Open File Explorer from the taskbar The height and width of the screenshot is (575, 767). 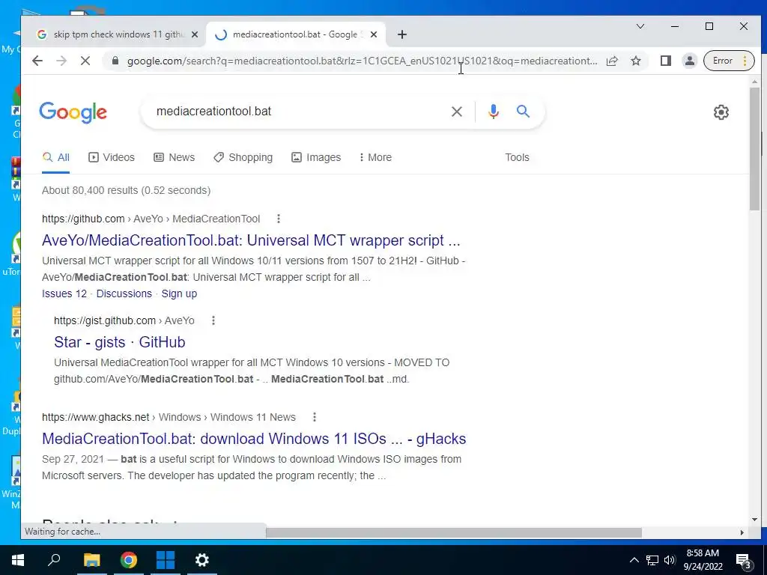(x=91, y=560)
